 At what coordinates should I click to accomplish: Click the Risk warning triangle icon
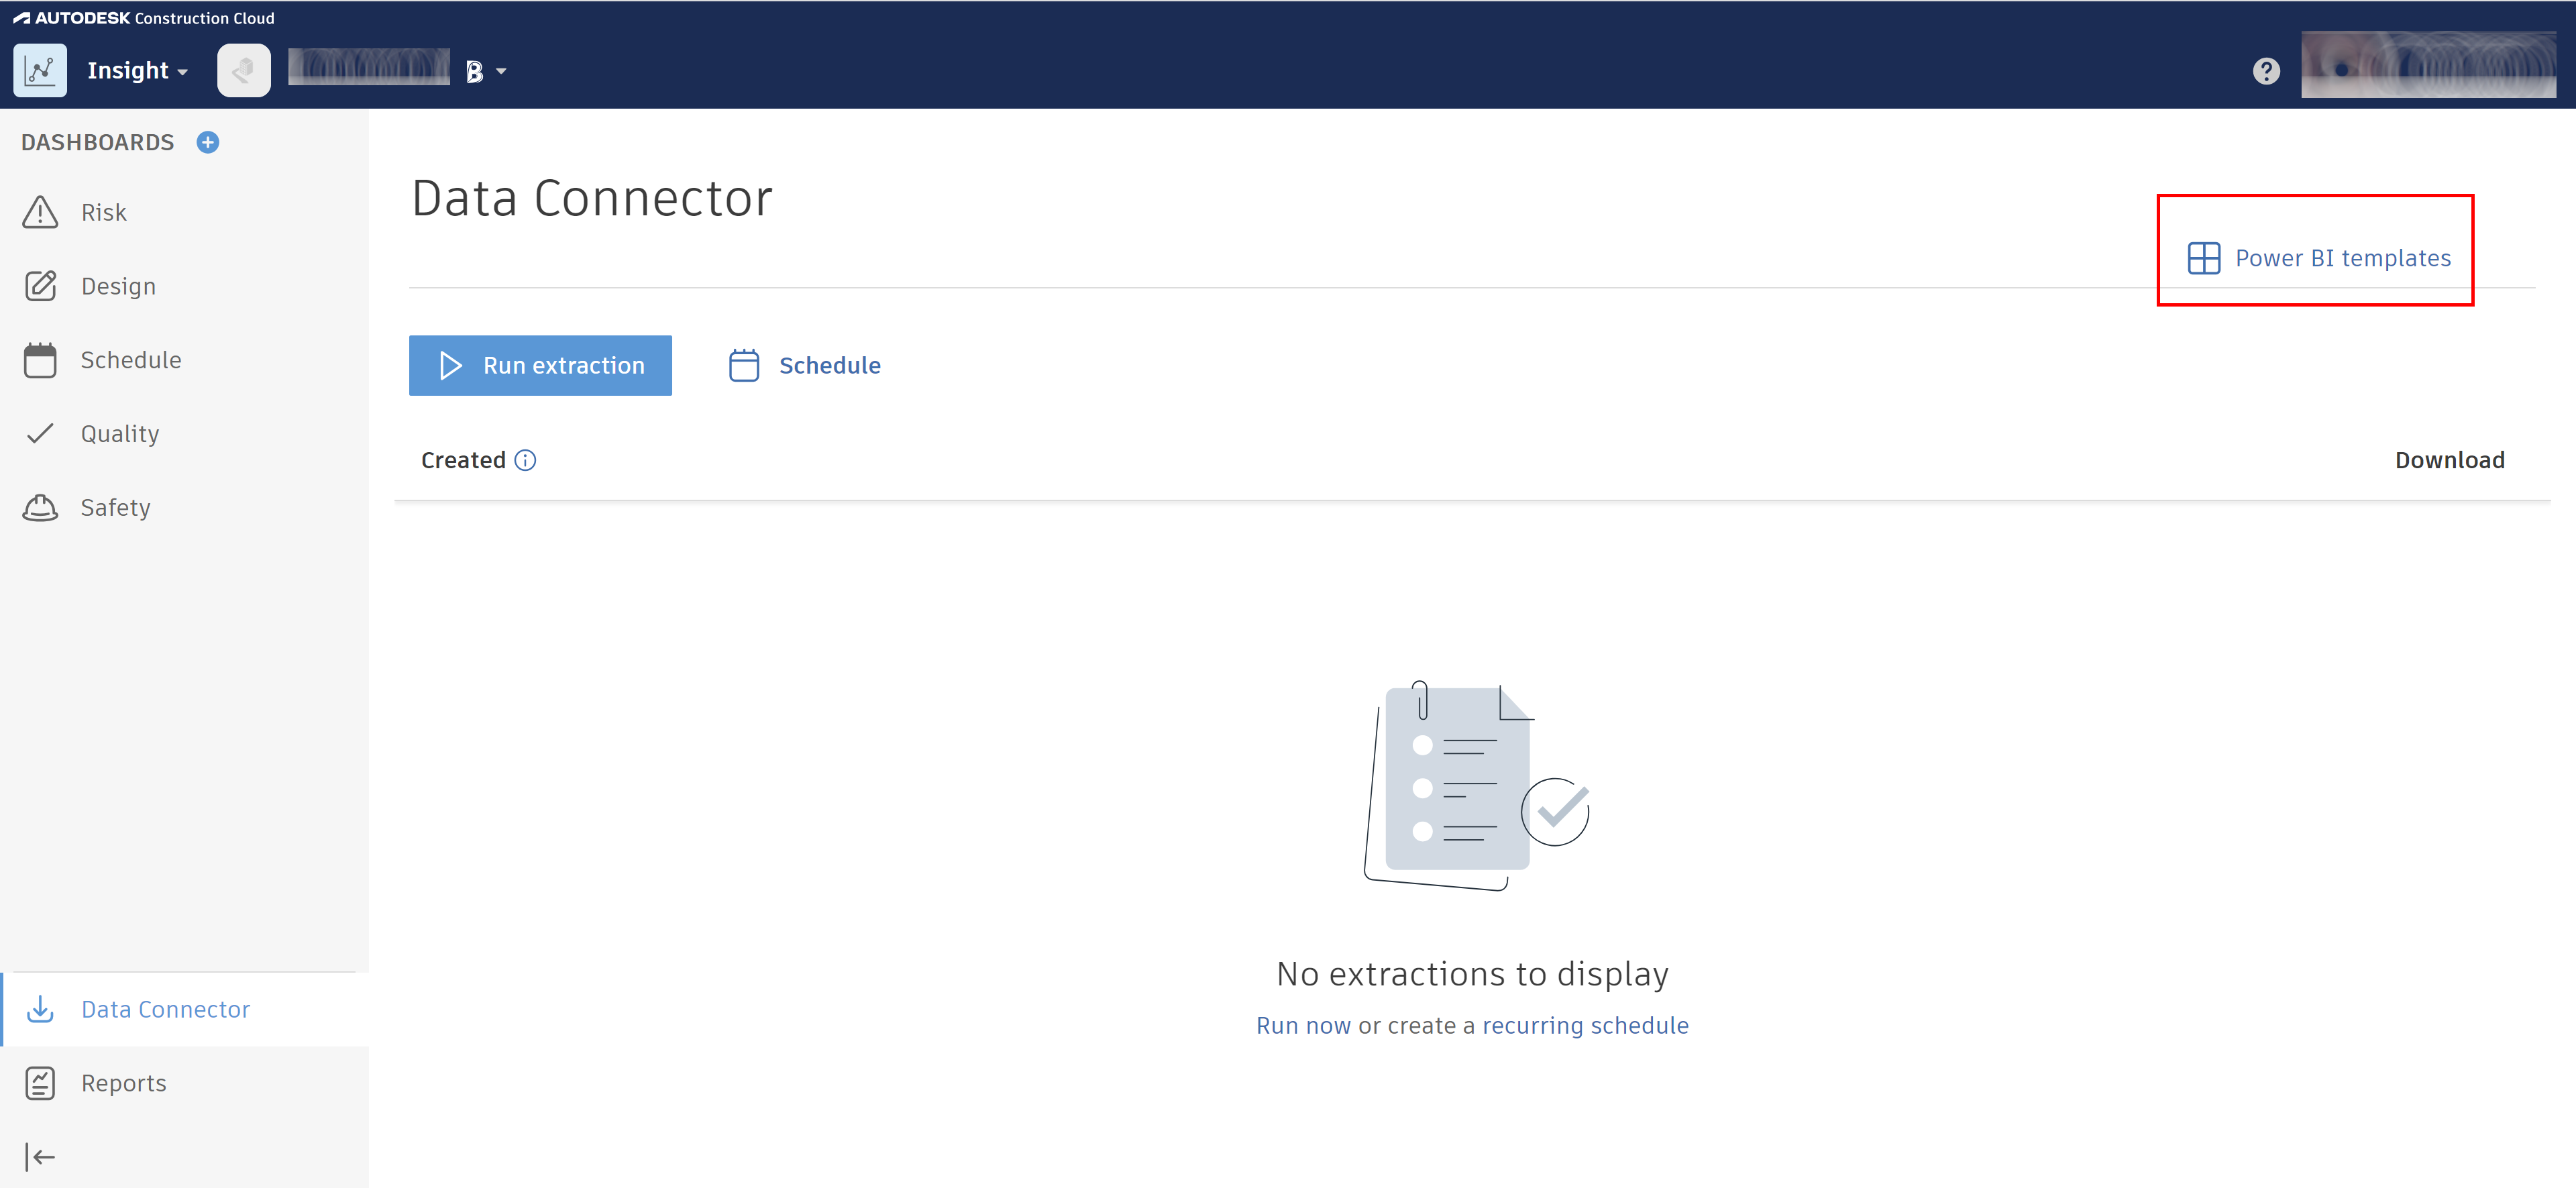pyautogui.click(x=40, y=212)
